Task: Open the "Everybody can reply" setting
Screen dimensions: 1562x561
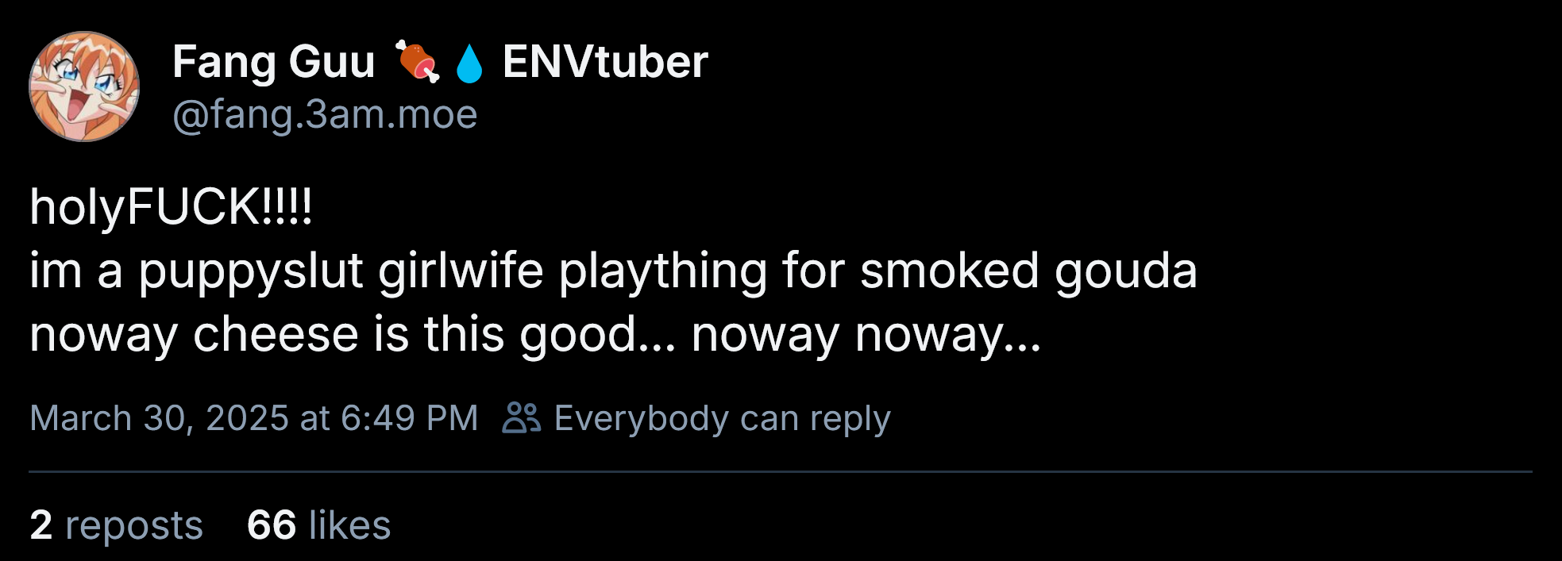Action: coord(722,418)
